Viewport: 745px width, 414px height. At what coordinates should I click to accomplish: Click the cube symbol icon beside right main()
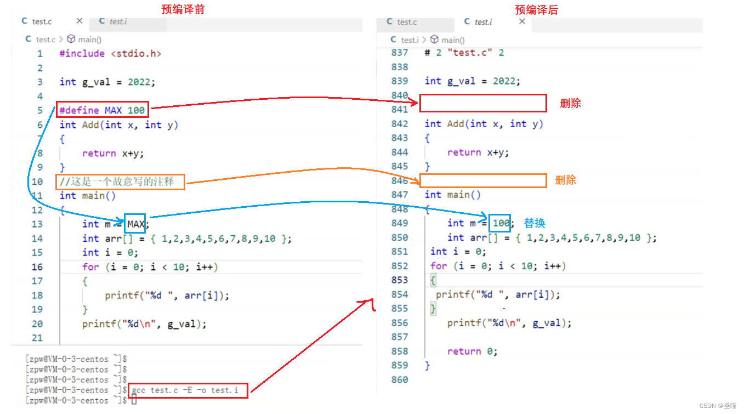pos(435,40)
